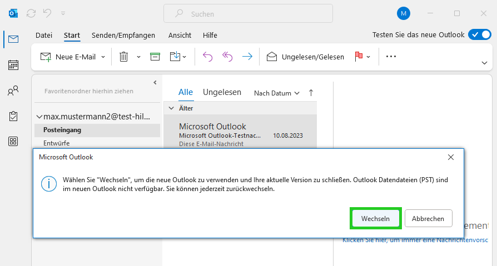This screenshot has width=497, height=266.
Task: Open the Neue E-Mail dropdown arrow
Action: (103, 57)
